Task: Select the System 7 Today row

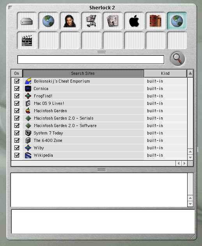Action: [99, 133]
